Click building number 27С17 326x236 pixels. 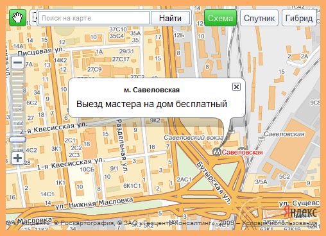(121, 59)
